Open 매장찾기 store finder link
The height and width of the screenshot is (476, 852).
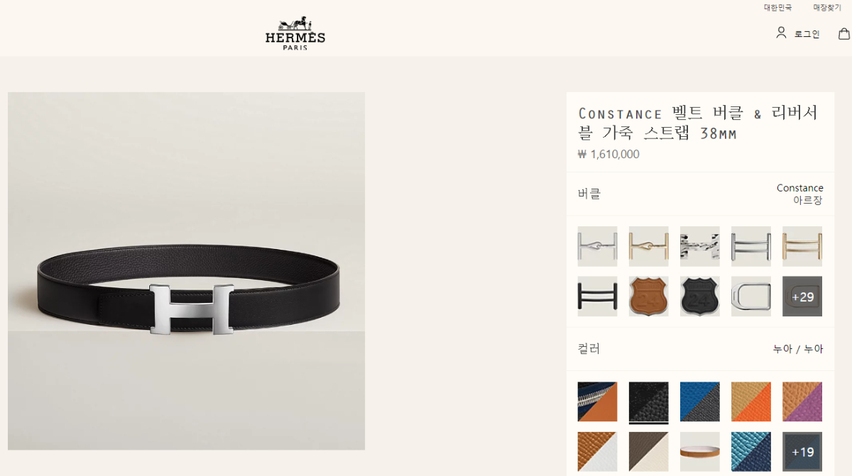(827, 8)
